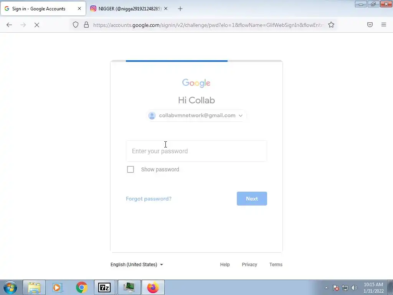Viewport: 393px width, 295px height.
Task: Open the English (United States) language dropdown
Action: (137, 264)
